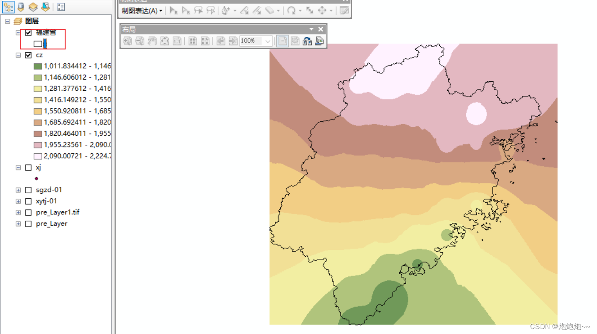
Task: Turn on pre_Layer1.tif layer checkbox
Action: [x=29, y=212]
